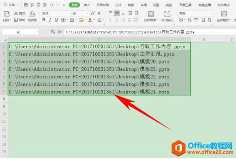Click the Format Painter icon

coord(32,14)
